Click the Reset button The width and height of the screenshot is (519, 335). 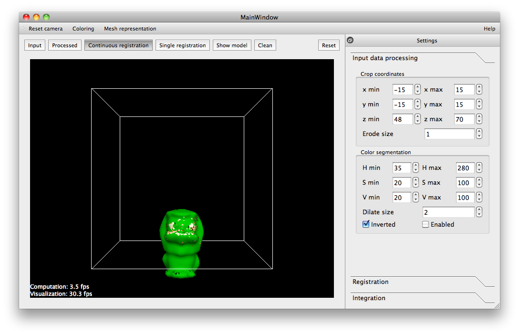click(x=329, y=45)
